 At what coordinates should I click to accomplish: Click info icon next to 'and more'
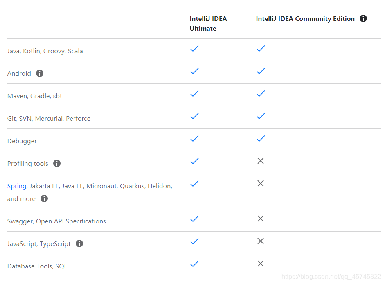[x=44, y=198]
